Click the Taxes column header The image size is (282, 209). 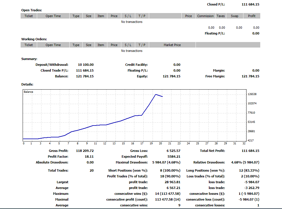coord(221,16)
